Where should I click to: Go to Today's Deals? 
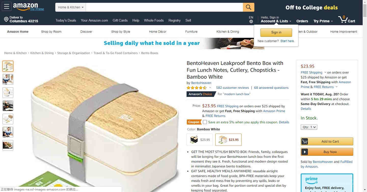66,20
